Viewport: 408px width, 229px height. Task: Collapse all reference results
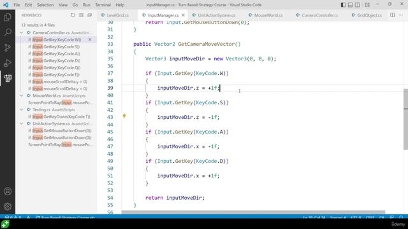pos(89,15)
